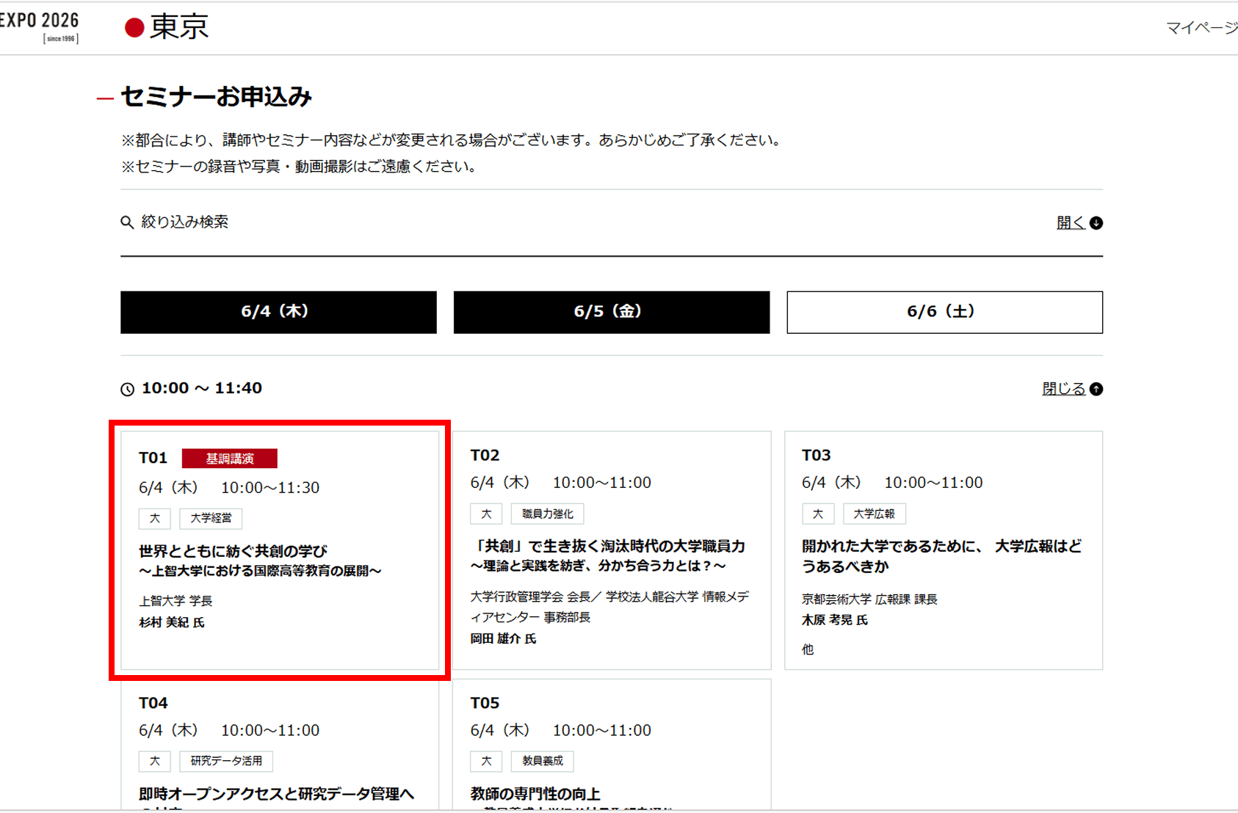Switch to the 6/5 (金) date tab
This screenshot has height=813, width=1238.
[611, 312]
